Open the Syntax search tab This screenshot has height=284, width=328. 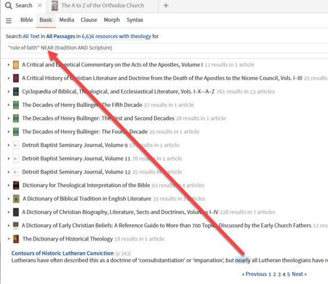[x=135, y=20]
